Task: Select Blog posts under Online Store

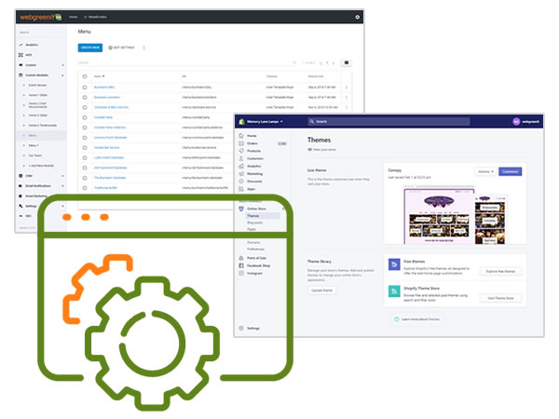Action: click(x=254, y=223)
